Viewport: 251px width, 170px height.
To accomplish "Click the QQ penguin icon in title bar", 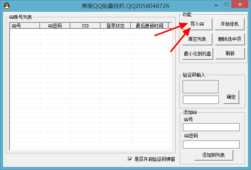I will coord(6,6).
